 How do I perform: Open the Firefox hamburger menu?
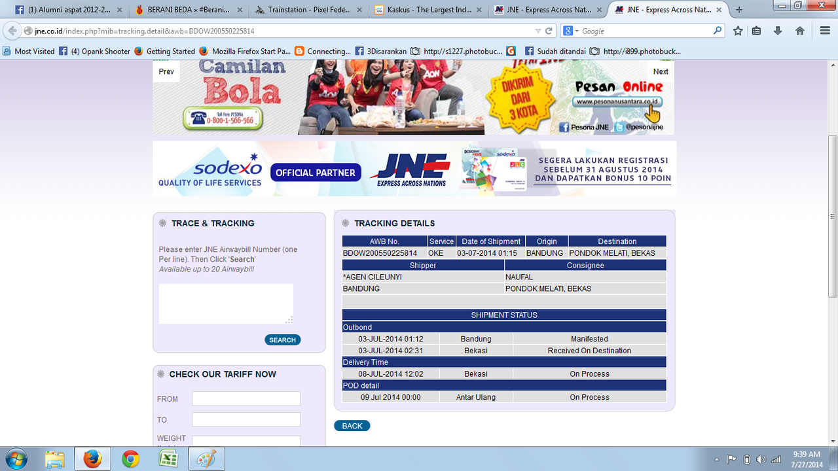[x=825, y=31]
